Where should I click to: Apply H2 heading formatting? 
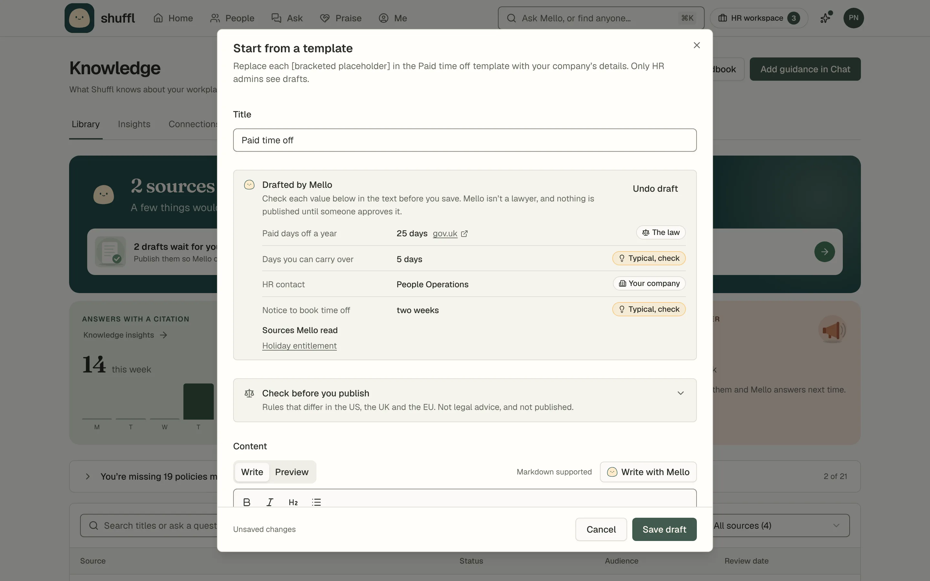pyautogui.click(x=293, y=502)
